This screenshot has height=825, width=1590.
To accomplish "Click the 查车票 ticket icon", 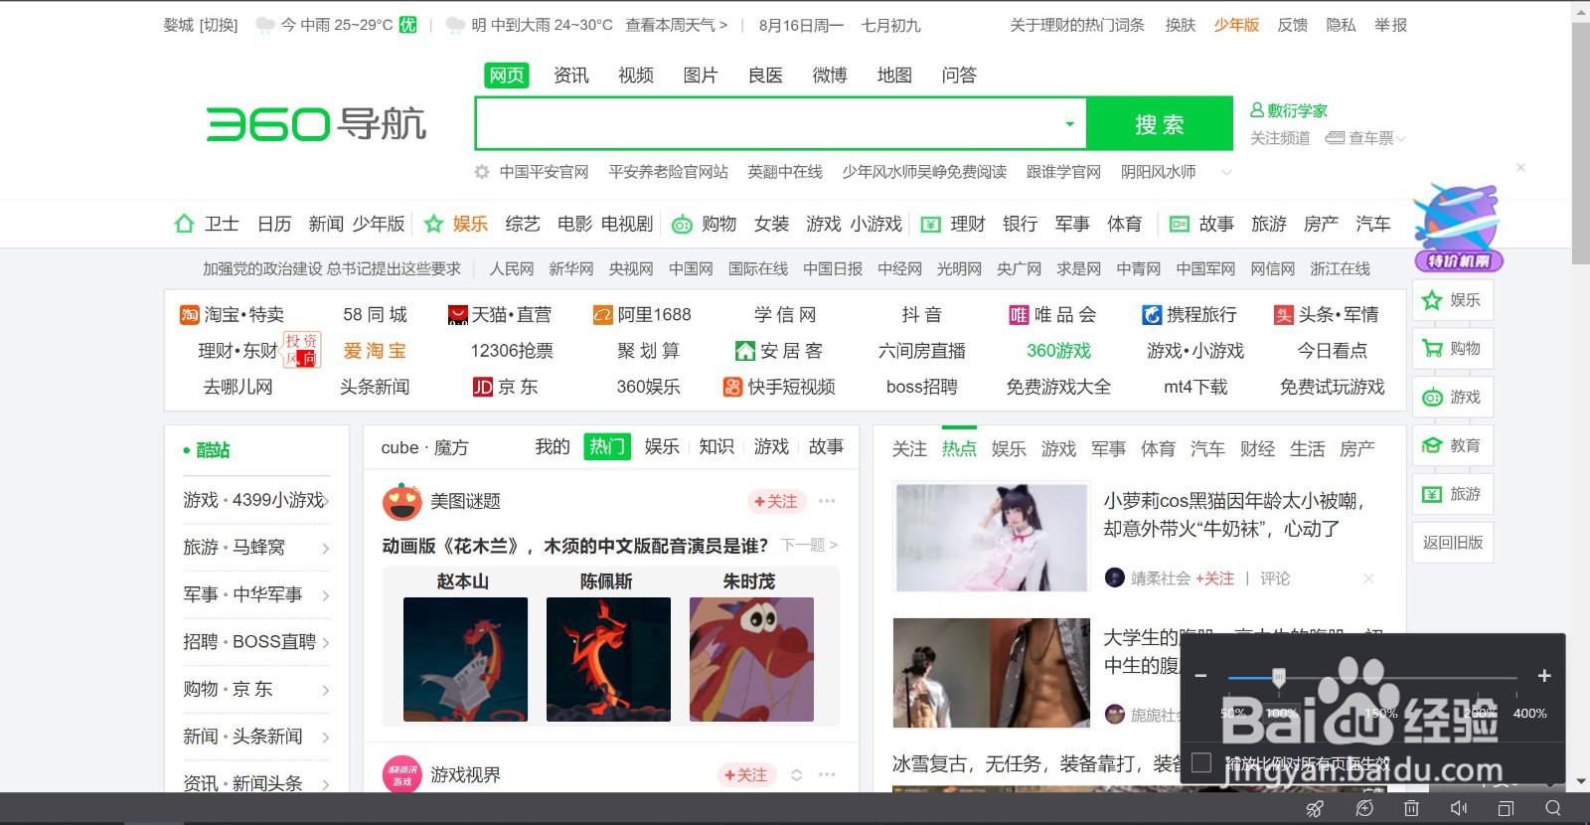I will point(1335,138).
